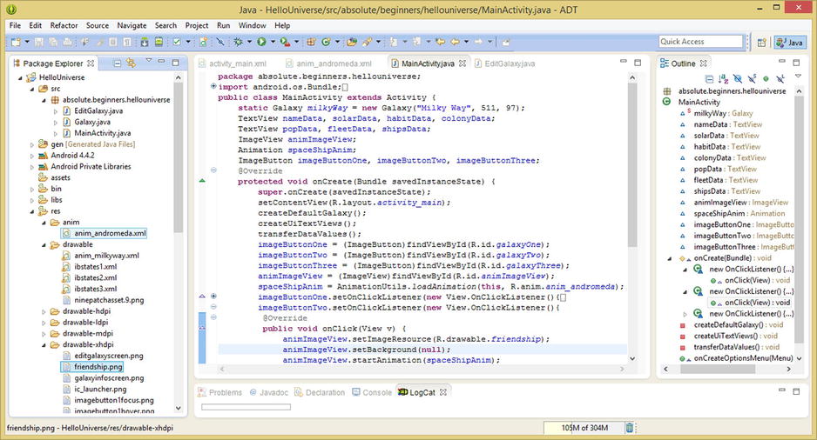Click the heap memory status bar 105M of 304M
Screen dimensions: 817x440
(x=584, y=428)
